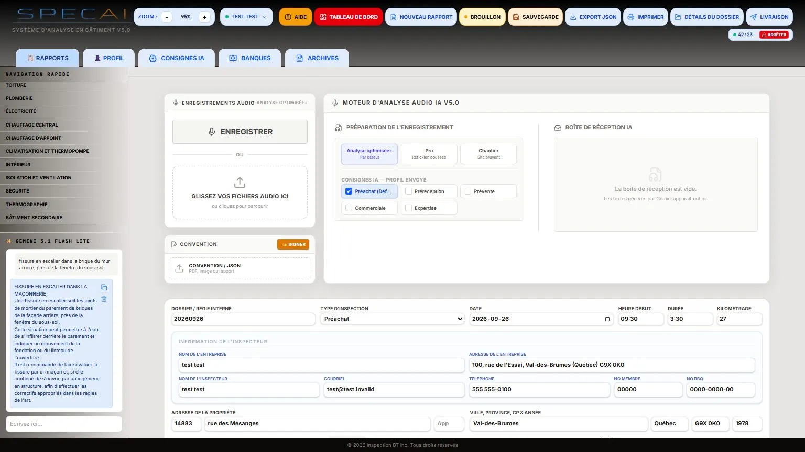
Task: Click the user fissure prompt message
Action: coord(66,264)
